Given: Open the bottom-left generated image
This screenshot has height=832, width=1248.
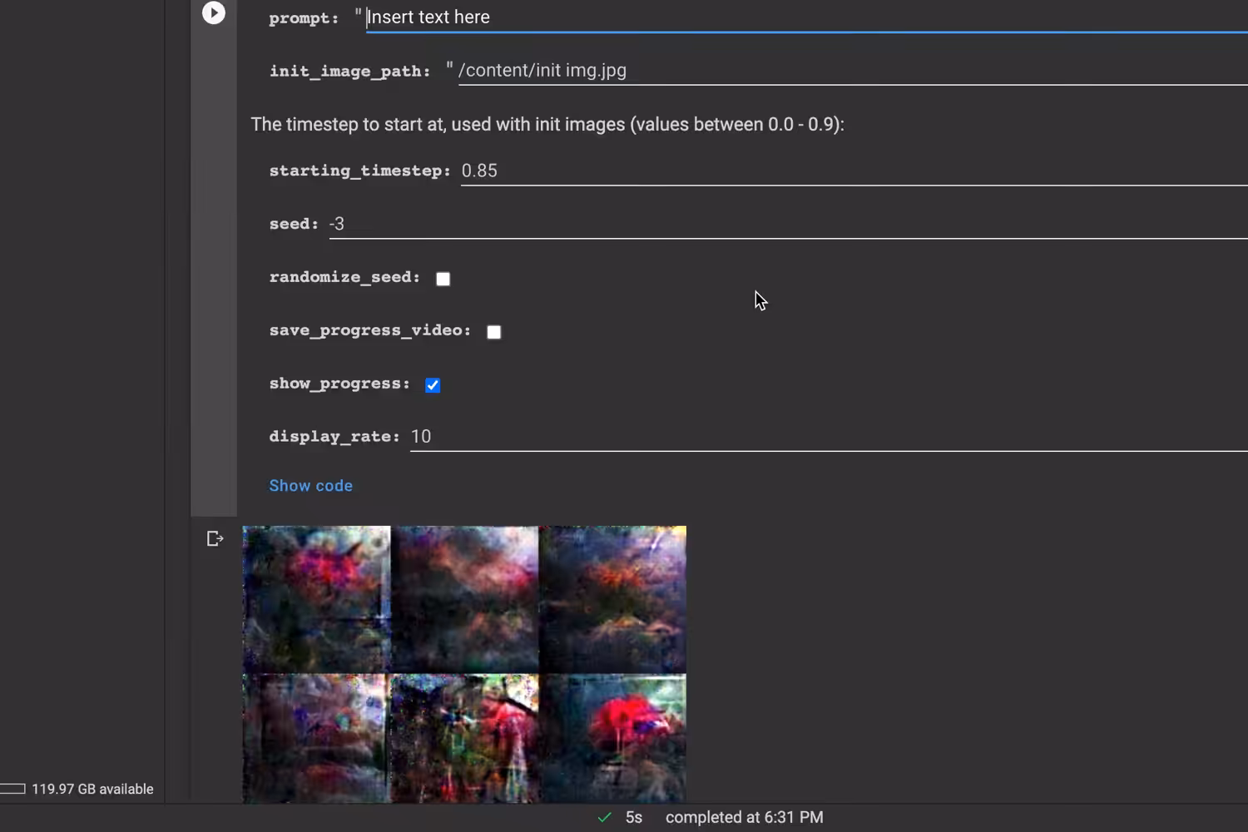Looking at the screenshot, I should point(316,739).
